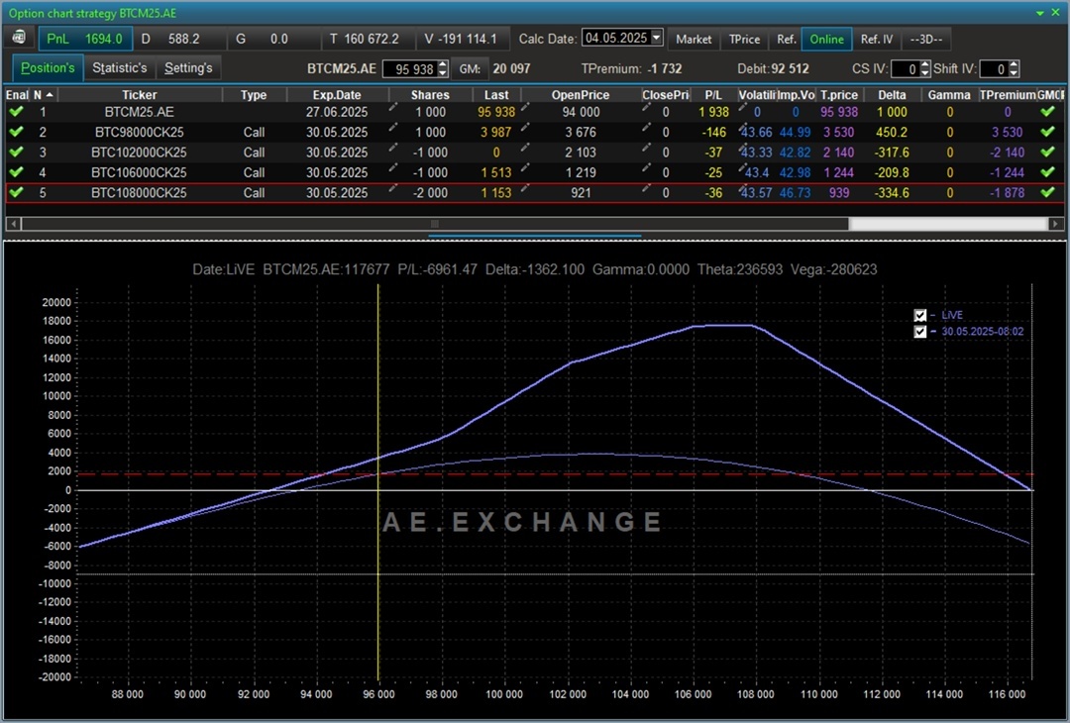Edit OpenPrice pencil for BTC106000CK25 row
The height and width of the screenshot is (723, 1070).
pyautogui.click(x=525, y=167)
